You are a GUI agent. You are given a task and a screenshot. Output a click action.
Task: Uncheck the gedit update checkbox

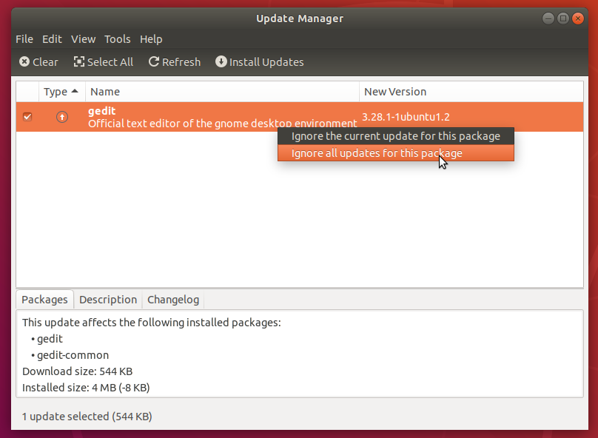click(x=27, y=116)
